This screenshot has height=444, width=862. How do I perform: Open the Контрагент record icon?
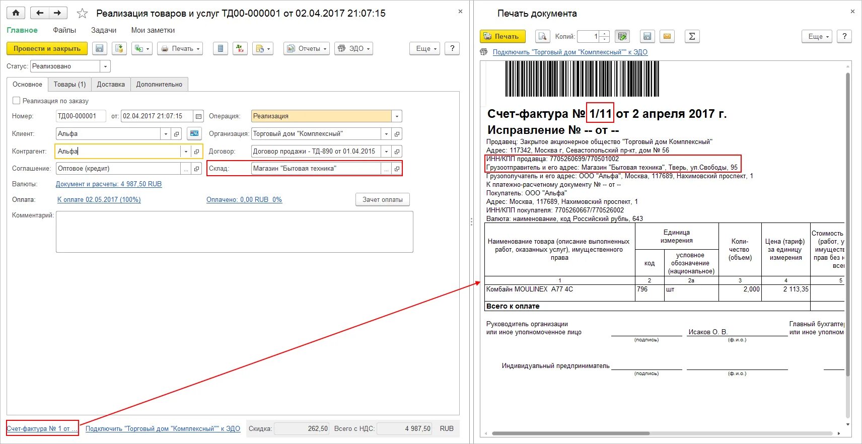[x=196, y=152]
